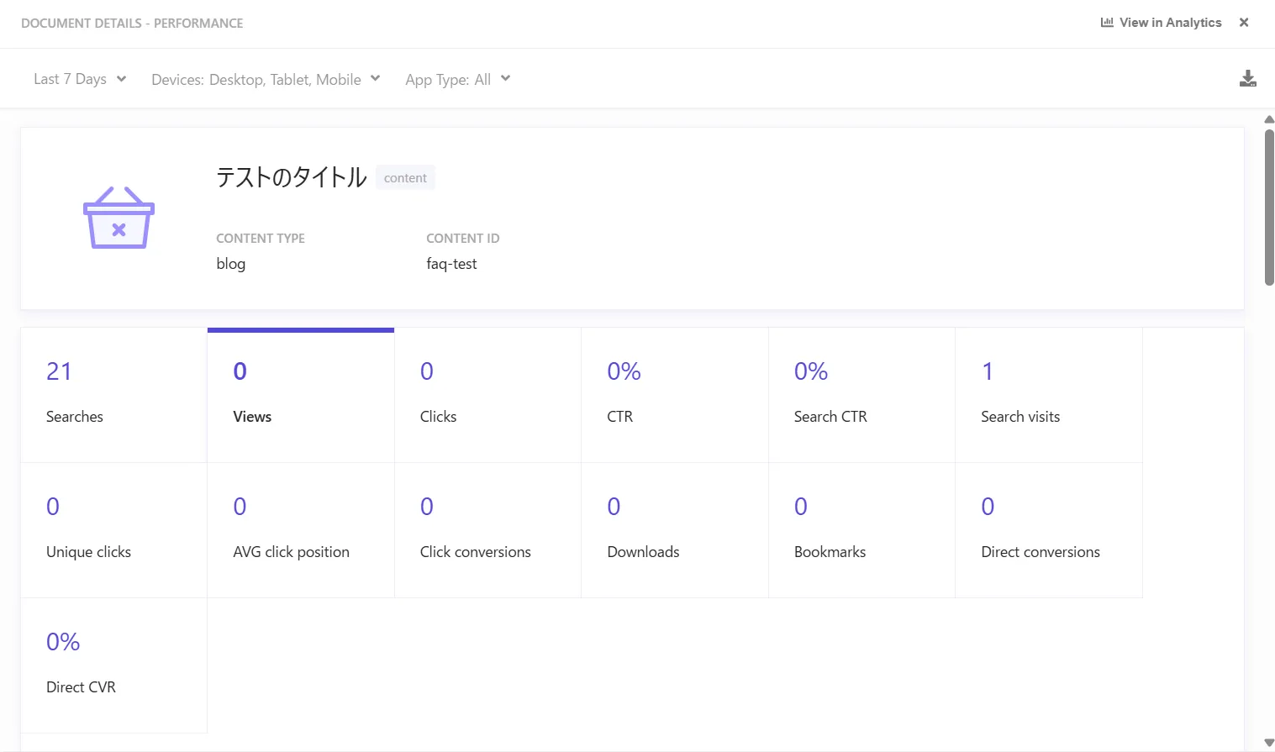Expand the Devices filter dropdown
Screen dimensions: 1275x752
coord(266,79)
